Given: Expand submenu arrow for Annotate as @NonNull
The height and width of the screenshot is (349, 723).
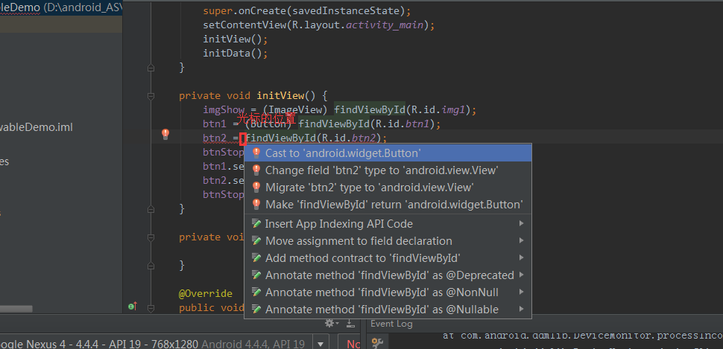Looking at the screenshot, I should 522,292.
